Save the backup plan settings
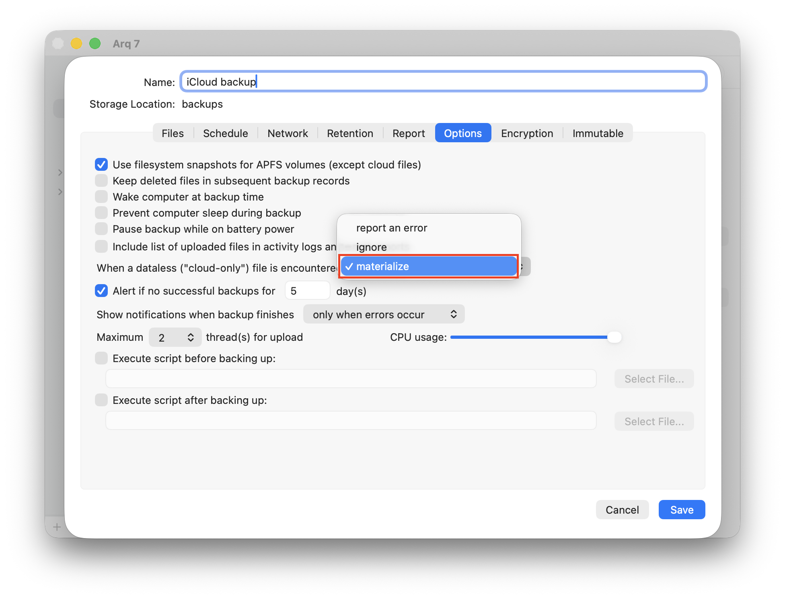785x598 pixels. (x=682, y=510)
